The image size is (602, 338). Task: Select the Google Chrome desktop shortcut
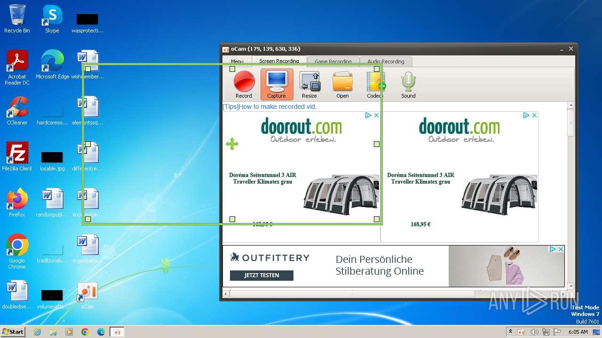pos(17,252)
